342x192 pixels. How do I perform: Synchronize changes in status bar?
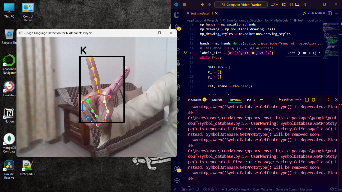coord(197,189)
